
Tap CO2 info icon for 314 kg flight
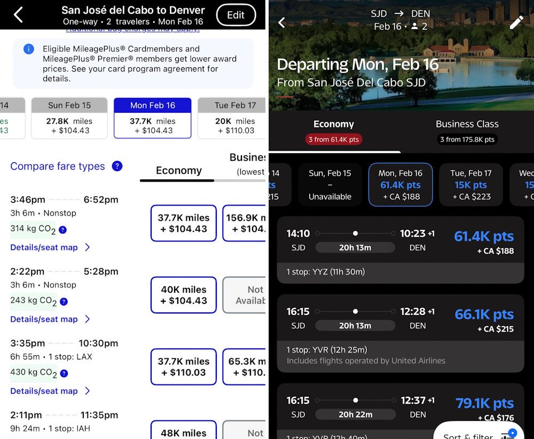pyautogui.click(x=63, y=230)
